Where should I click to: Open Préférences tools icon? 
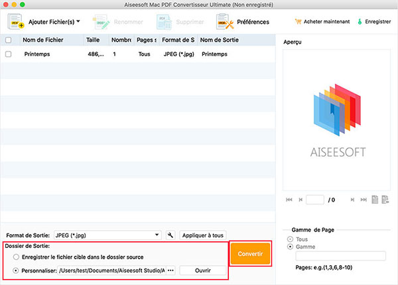[x=225, y=22]
